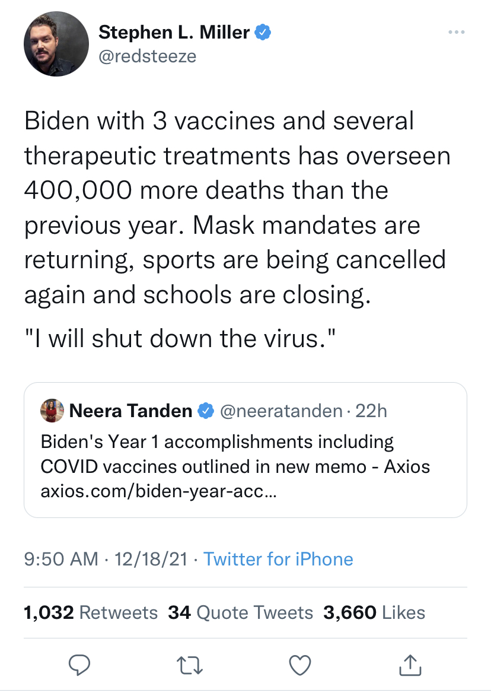Tap the retweet arrows icon

click(x=190, y=666)
